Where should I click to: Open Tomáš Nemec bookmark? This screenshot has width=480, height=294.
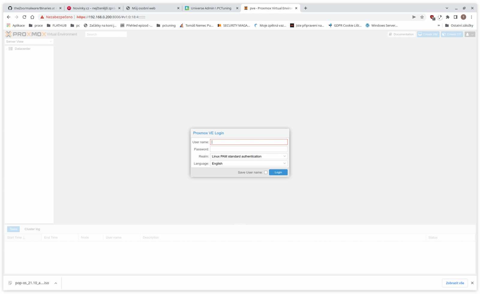pyautogui.click(x=196, y=25)
